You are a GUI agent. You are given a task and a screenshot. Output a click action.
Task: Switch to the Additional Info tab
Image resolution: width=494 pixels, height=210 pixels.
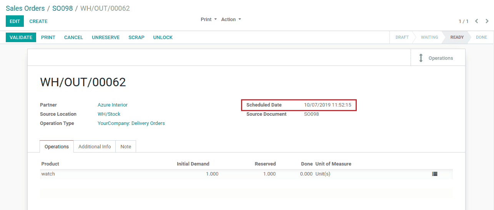click(x=95, y=147)
